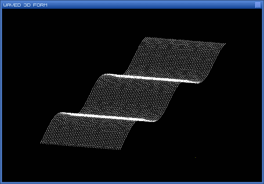Click the bottom-right corner of the wave mesh
264x184 pixels.
click(x=120, y=149)
